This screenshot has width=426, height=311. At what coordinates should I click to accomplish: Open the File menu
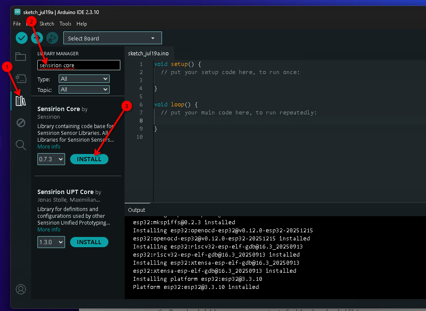point(17,24)
